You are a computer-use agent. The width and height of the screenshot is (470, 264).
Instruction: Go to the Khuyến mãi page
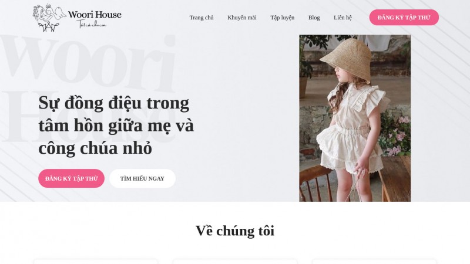[242, 18]
